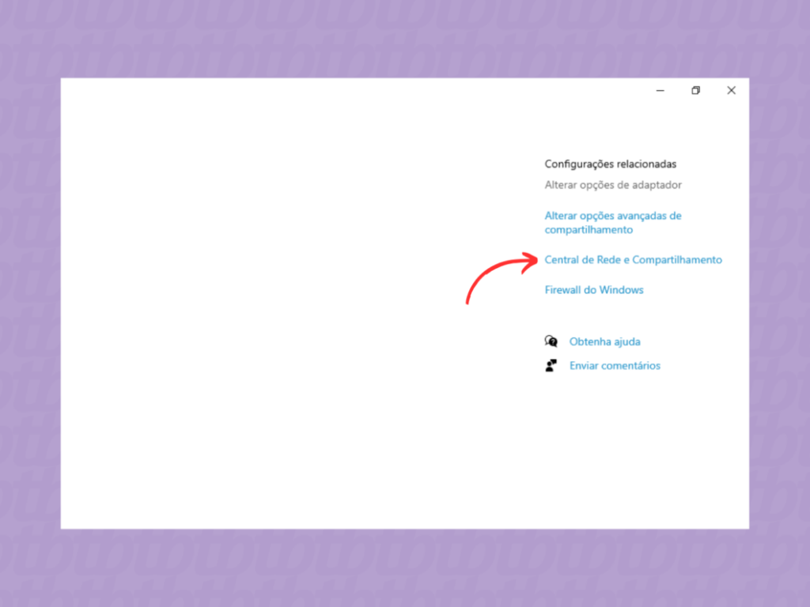Screen dimensions: 810x607
Task: Restore down the settings window
Action: [696, 90]
